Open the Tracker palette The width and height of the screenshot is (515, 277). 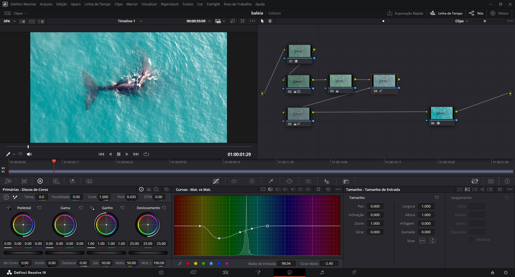308,181
